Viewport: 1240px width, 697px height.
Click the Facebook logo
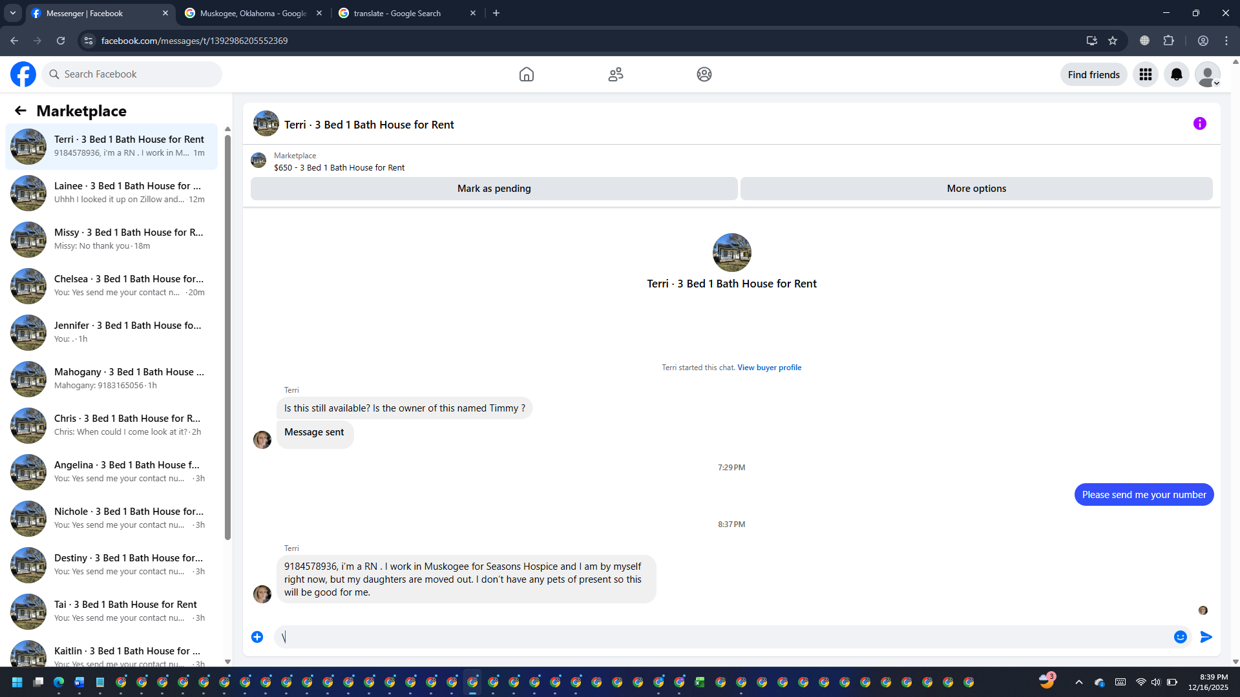pyautogui.click(x=23, y=74)
